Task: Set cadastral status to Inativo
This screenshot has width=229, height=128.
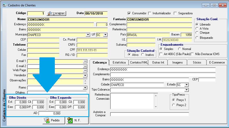Action: click(142, 55)
